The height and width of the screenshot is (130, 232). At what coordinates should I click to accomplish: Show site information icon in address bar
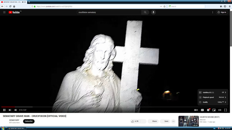coord(32,6)
